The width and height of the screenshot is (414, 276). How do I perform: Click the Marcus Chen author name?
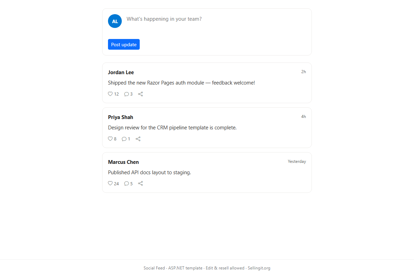(124, 162)
